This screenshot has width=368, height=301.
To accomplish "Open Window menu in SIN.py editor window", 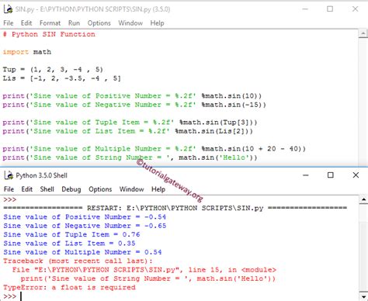I will point(130,23).
